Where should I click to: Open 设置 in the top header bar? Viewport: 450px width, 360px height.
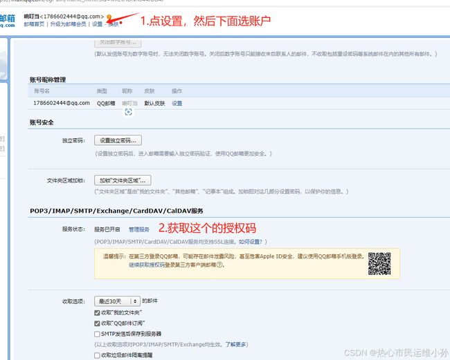pos(98,24)
